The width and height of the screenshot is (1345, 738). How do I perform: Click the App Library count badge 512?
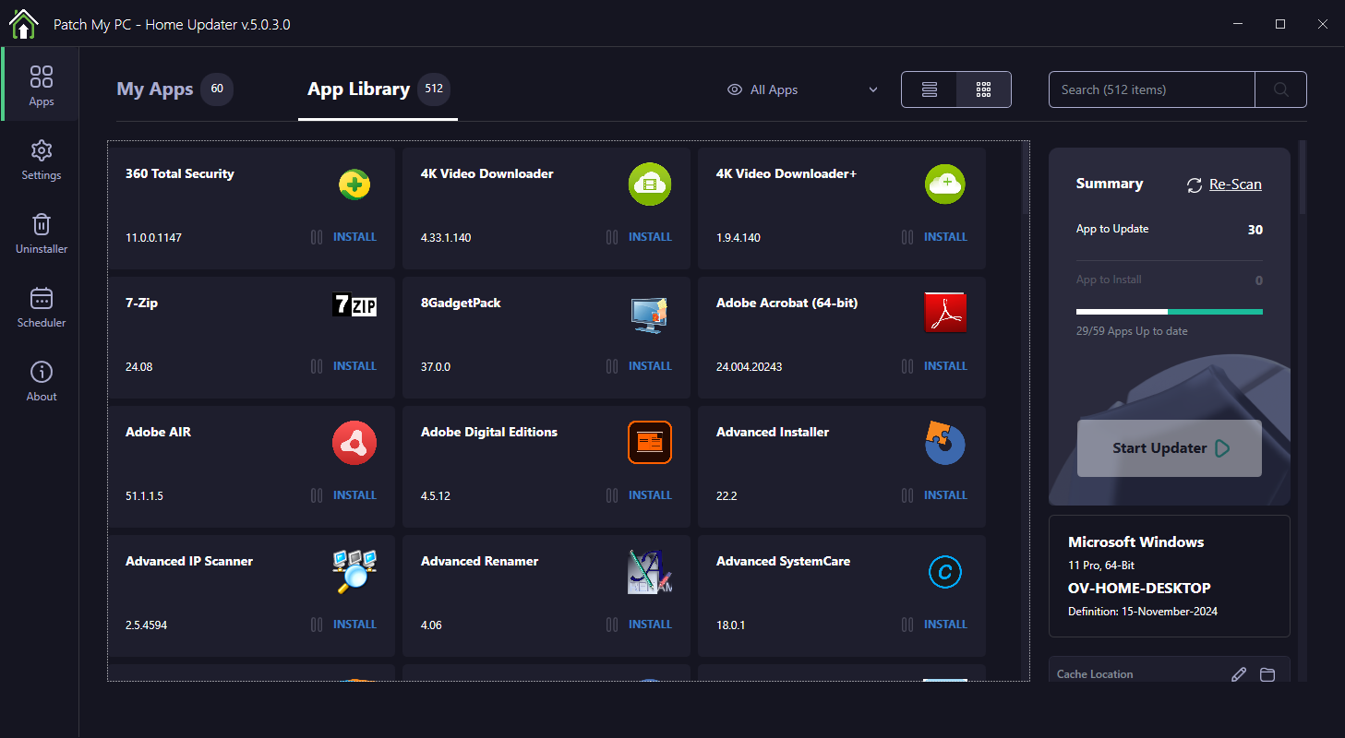[x=434, y=89]
